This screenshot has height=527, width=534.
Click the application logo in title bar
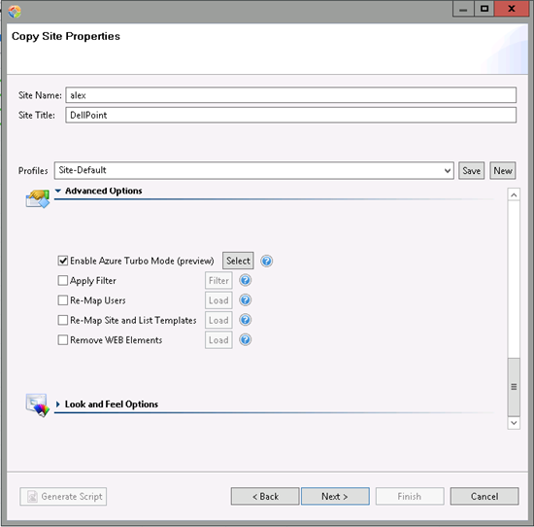click(x=15, y=12)
